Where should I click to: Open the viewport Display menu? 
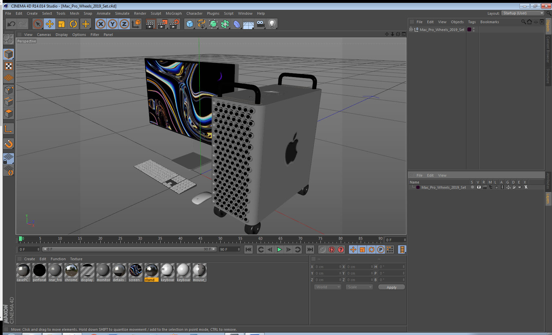pos(61,35)
